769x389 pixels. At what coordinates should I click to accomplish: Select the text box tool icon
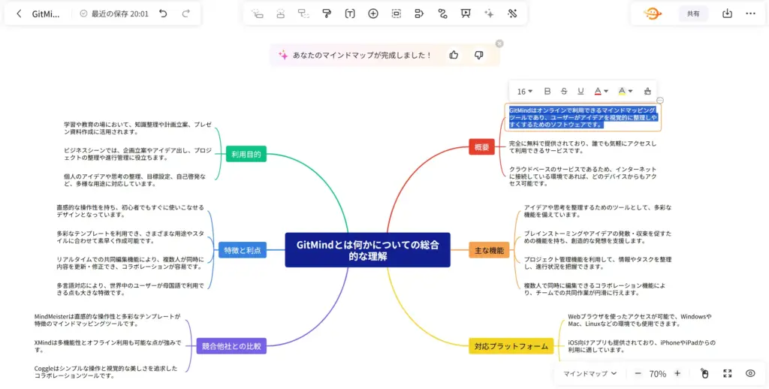[350, 14]
